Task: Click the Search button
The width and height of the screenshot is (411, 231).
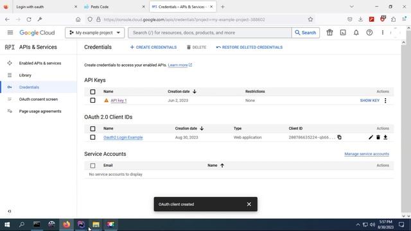Action: click(x=306, y=33)
